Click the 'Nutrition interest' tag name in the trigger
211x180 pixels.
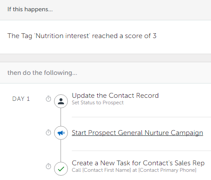62,36
